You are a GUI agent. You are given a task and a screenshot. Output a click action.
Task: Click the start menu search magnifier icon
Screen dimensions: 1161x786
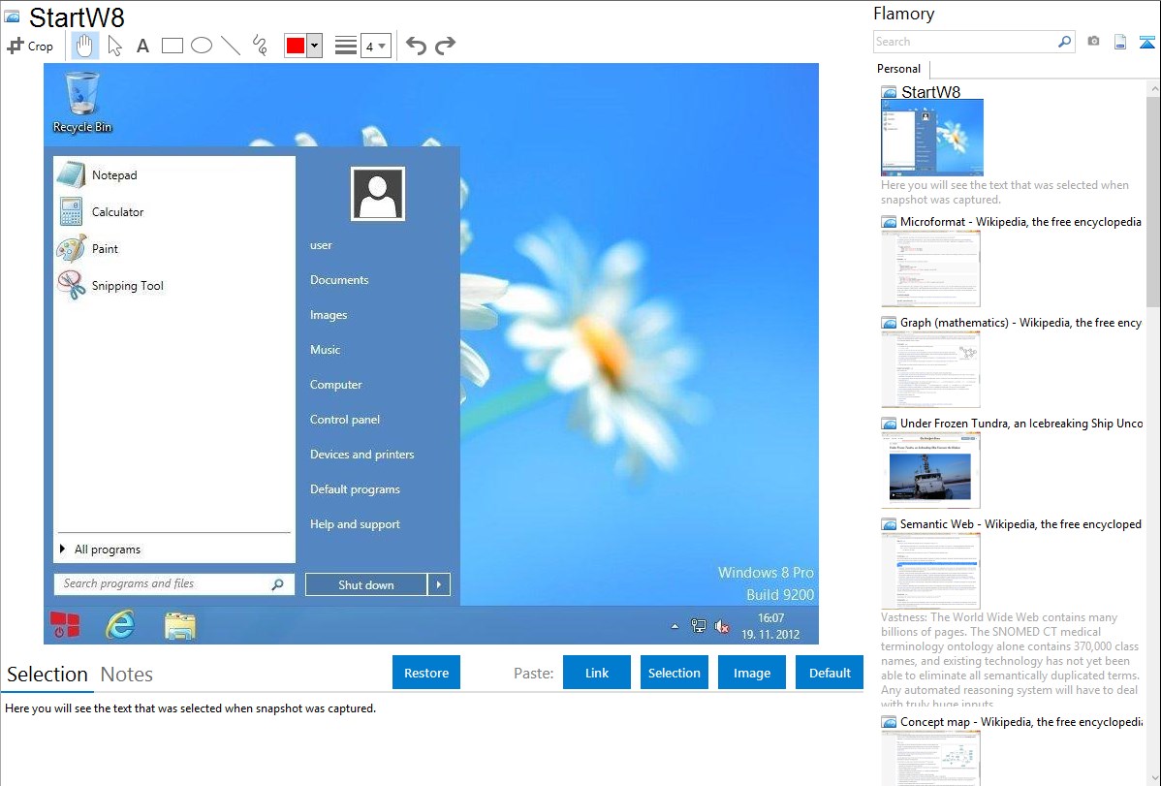pos(278,584)
